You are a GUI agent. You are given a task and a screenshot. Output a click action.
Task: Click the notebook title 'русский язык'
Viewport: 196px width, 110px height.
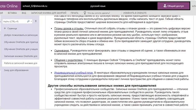tap(98, 6)
